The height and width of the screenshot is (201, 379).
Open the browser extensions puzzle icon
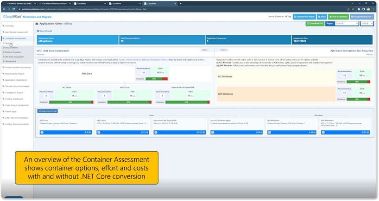359,9
